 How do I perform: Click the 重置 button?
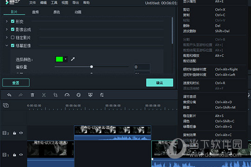(x=16, y=83)
